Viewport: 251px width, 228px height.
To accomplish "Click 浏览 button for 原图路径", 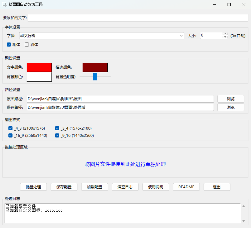I will [231, 99].
